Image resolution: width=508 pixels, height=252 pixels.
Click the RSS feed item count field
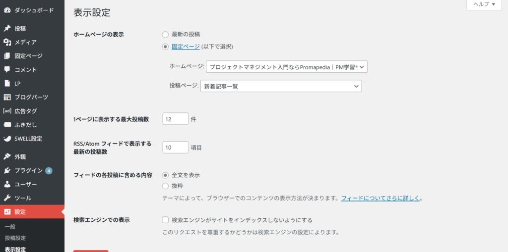click(x=176, y=148)
